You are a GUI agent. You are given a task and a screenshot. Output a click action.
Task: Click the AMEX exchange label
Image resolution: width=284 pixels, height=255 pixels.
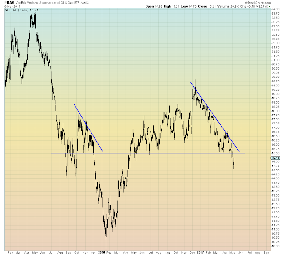coord(85,3)
